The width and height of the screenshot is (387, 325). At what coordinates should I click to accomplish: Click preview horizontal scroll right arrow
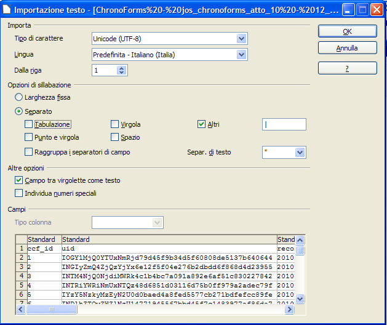pos(290,309)
